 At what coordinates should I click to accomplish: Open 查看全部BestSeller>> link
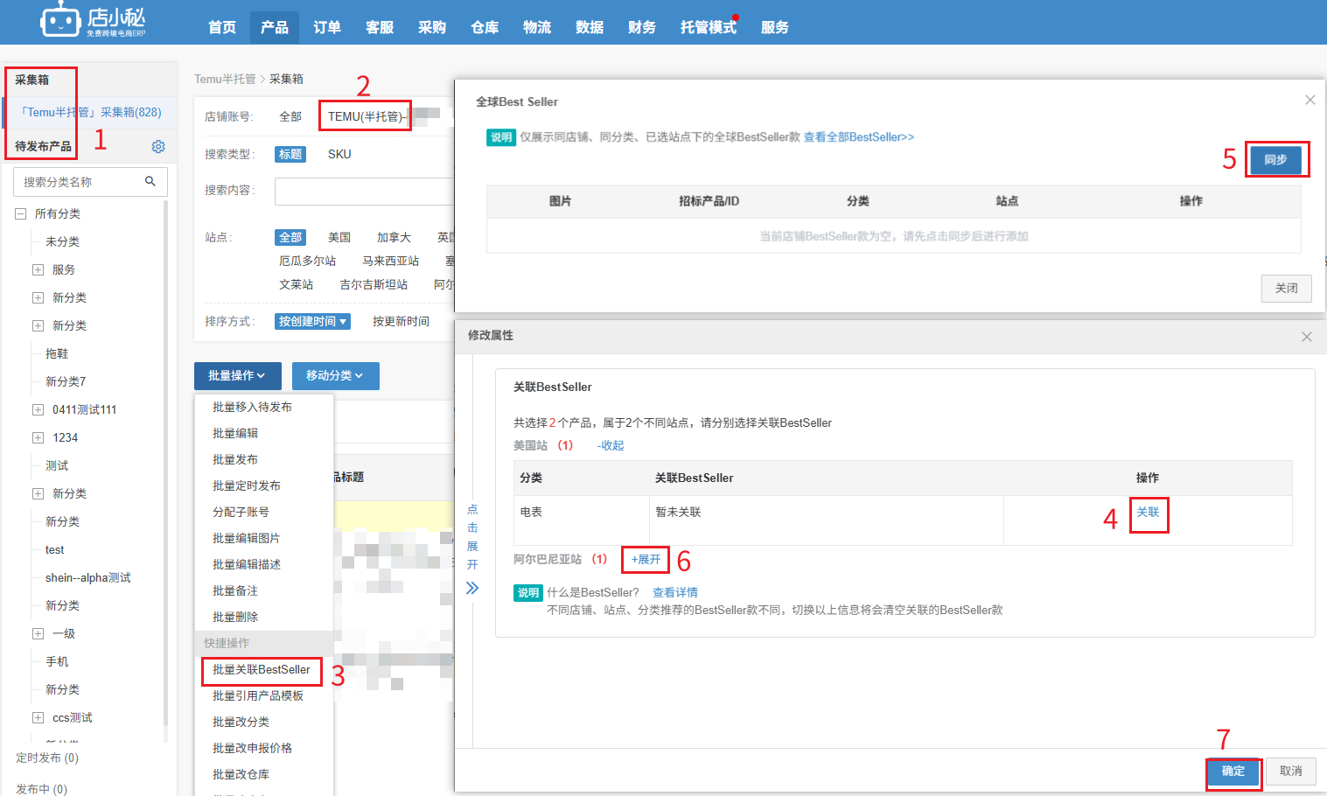[x=859, y=136]
